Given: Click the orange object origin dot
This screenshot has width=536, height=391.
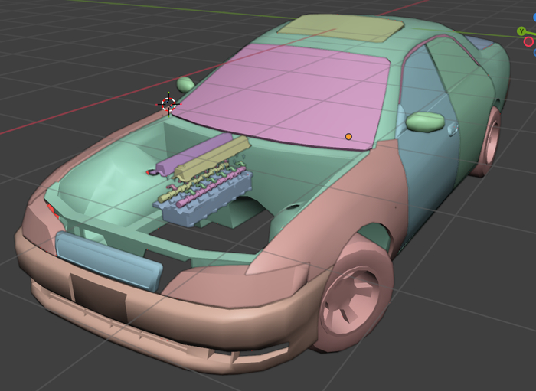Looking at the screenshot, I should tap(348, 136).
